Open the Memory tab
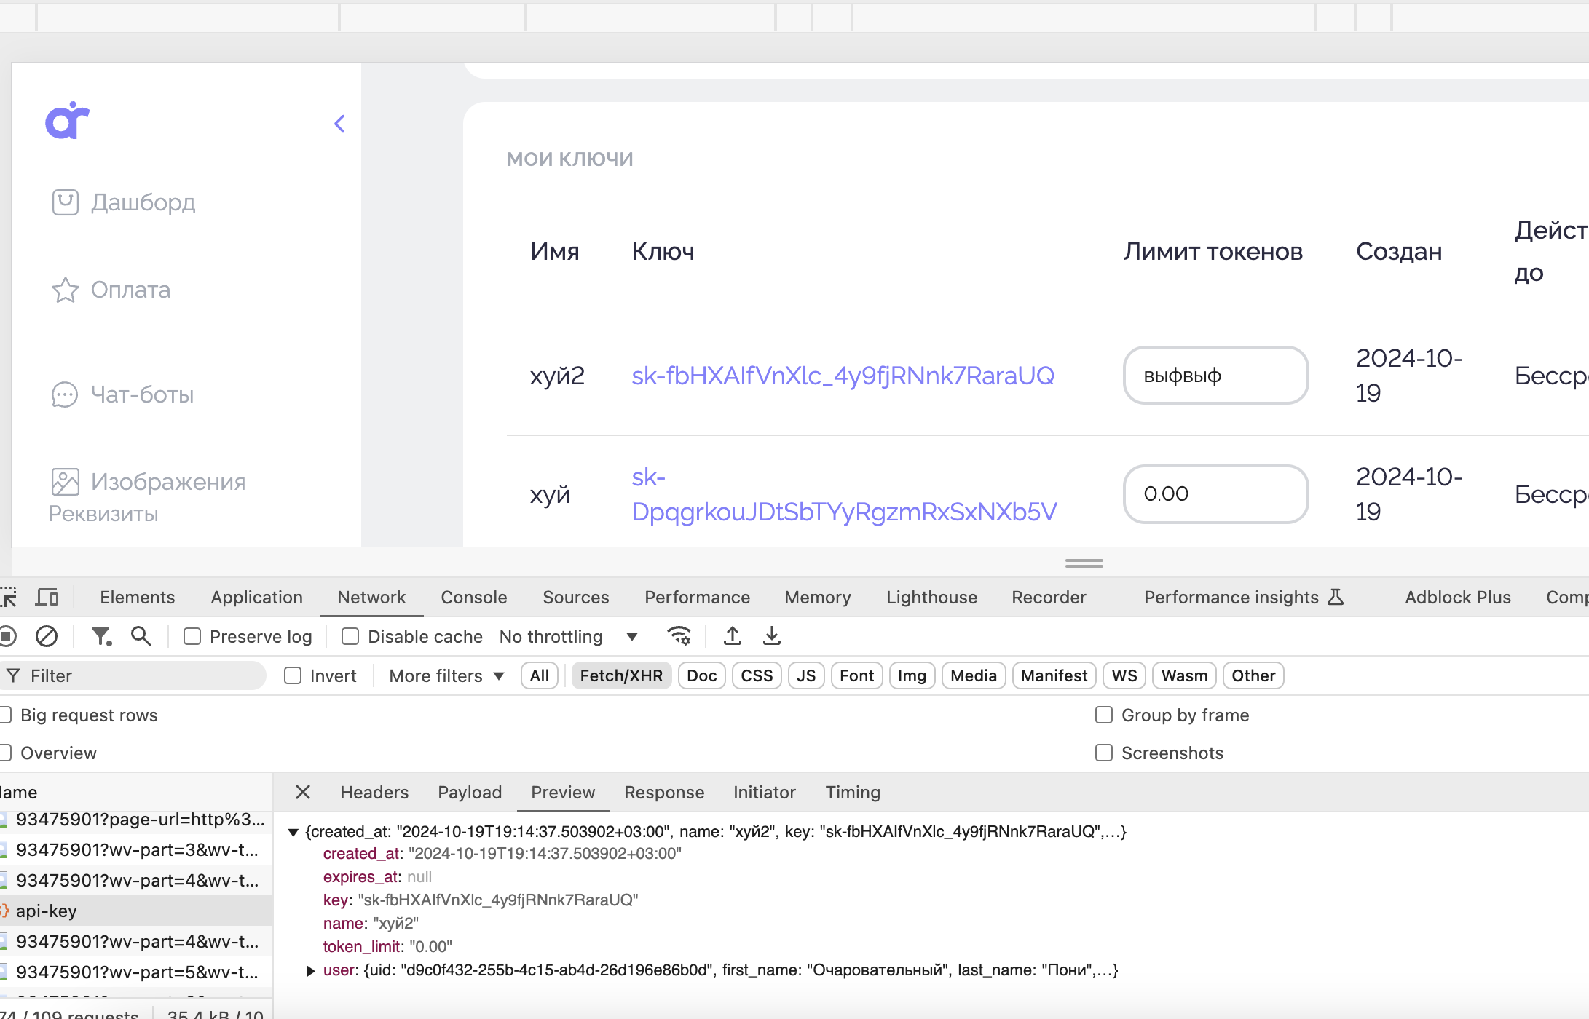The image size is (1589, 1019). tap(818, 598)
